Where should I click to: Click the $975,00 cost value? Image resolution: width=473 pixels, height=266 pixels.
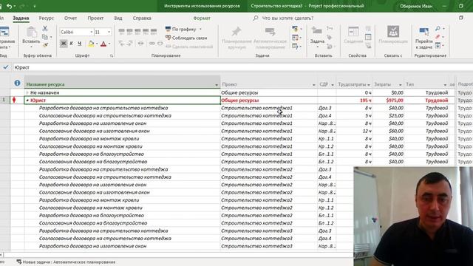(x=394, y=100)
